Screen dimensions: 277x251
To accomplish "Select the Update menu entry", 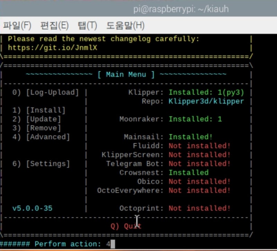I will 35,119.
